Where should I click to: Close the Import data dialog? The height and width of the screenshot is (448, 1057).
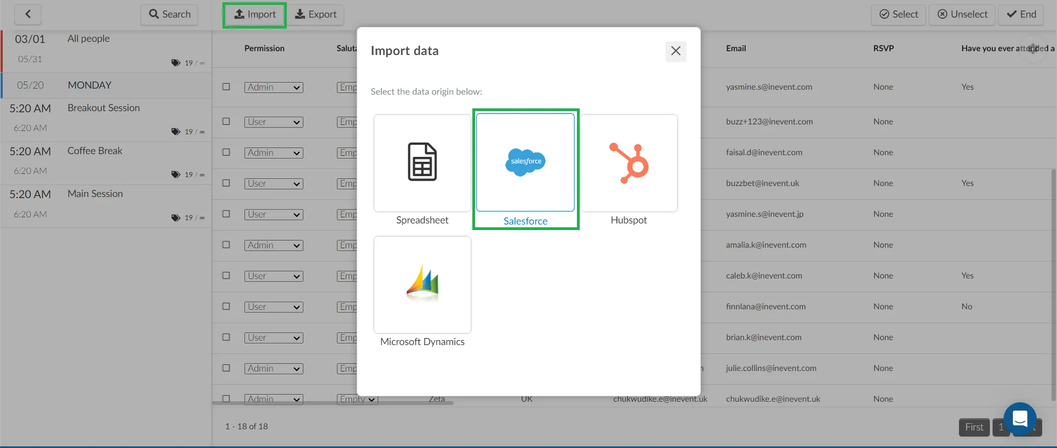pos(675,51)
